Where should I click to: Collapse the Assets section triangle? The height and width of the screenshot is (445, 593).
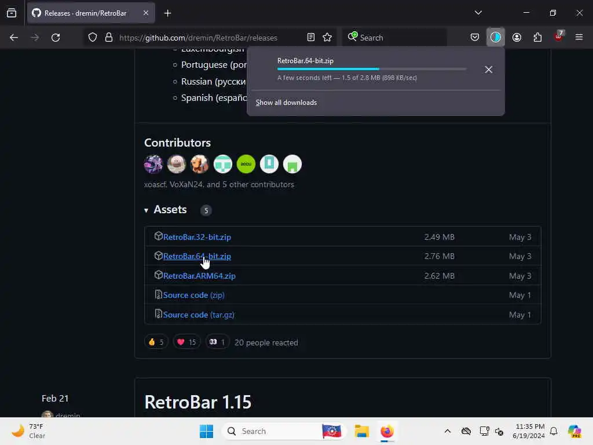(146, 210)
